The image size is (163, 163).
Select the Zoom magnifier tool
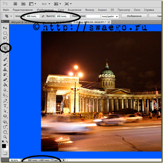click(x=5, y=137)
